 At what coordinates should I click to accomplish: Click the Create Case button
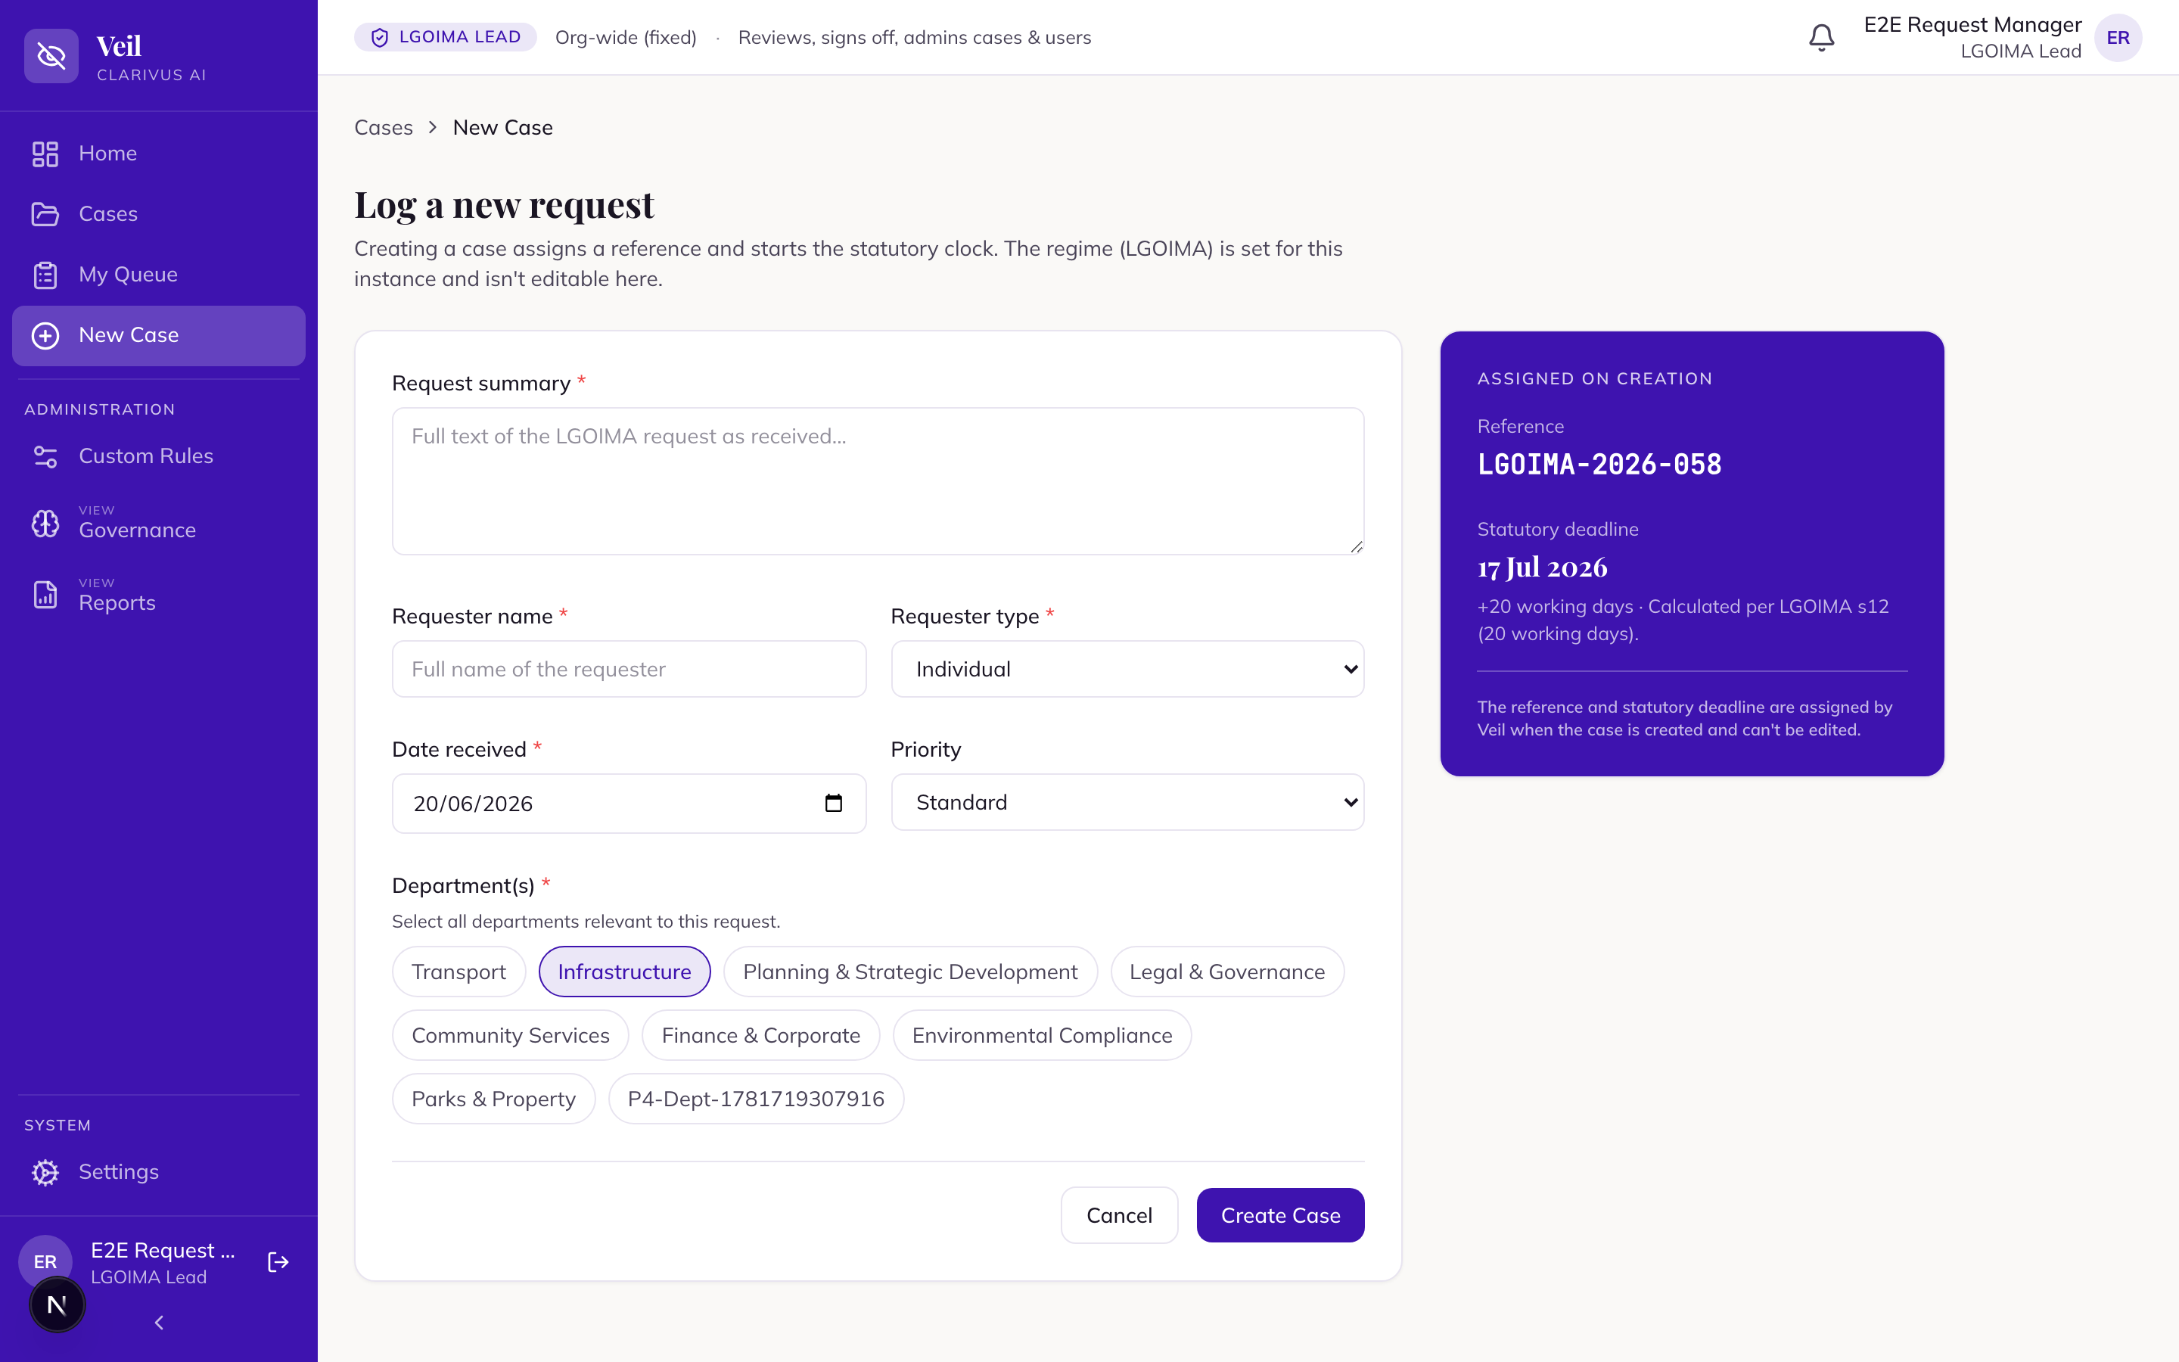tap(1280, 1215)
